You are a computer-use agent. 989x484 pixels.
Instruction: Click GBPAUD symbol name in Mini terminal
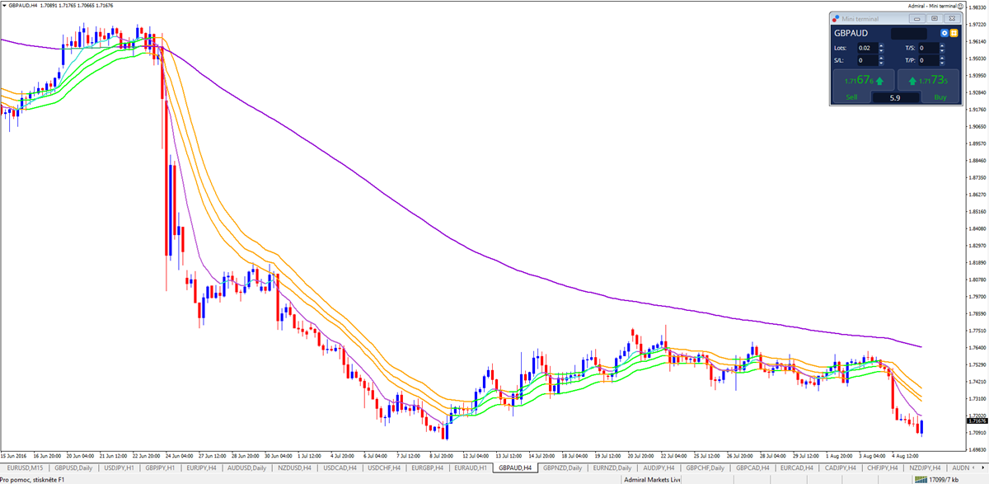pyautogui.click(x=851, y=34)
